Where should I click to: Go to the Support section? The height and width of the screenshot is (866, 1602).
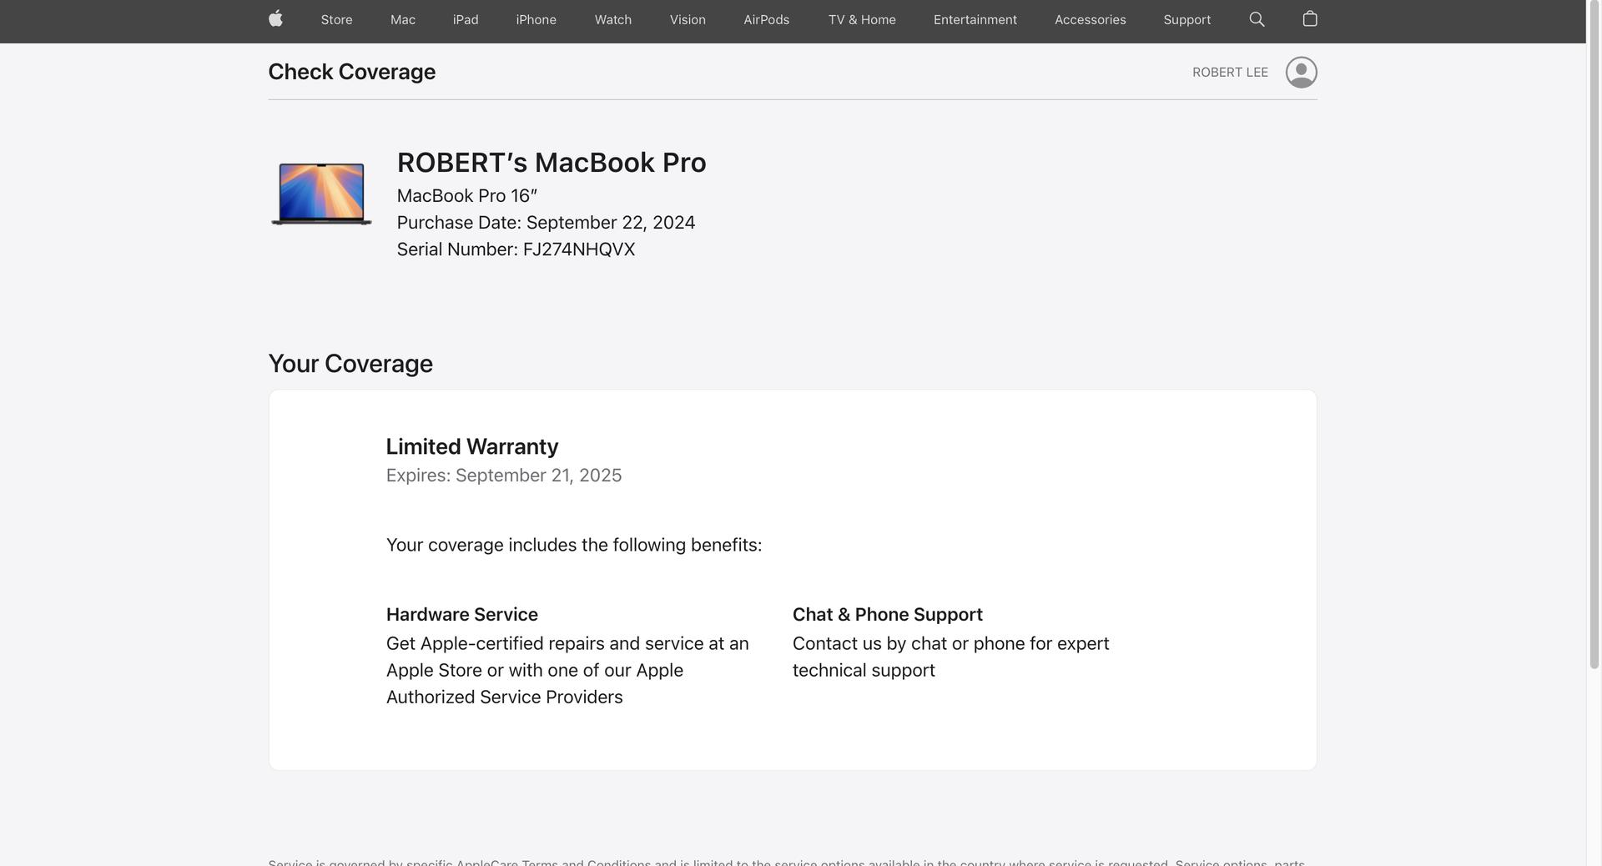point(1187,20)
